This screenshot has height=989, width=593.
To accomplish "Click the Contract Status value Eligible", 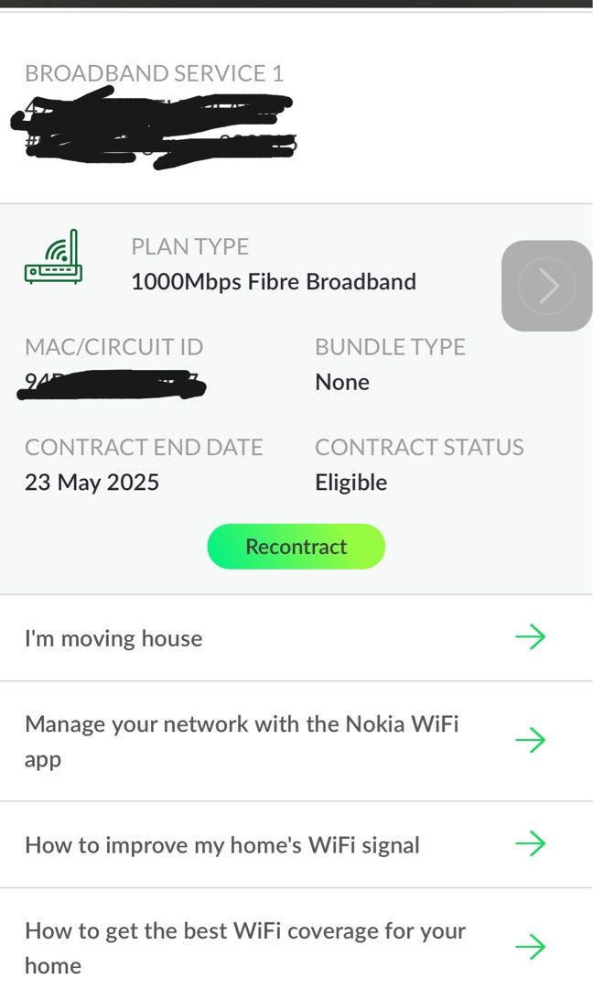I will point(351,482).
